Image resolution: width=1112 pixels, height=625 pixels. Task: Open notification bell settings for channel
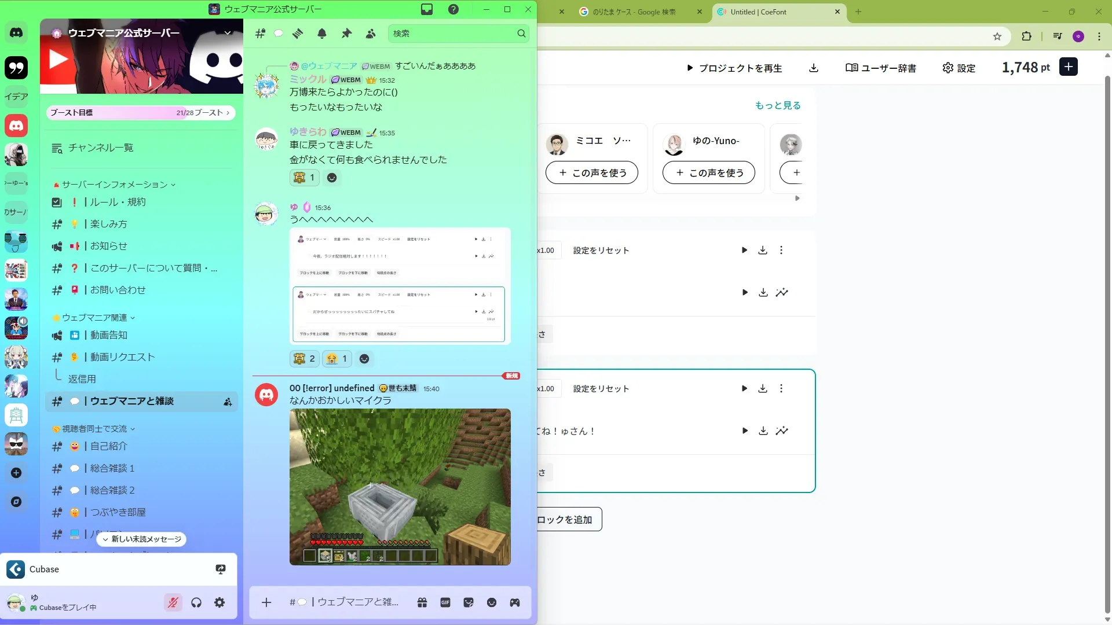(x=322, y=34)
